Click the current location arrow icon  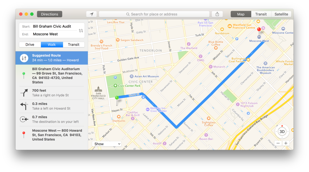(x=92, y=14)
